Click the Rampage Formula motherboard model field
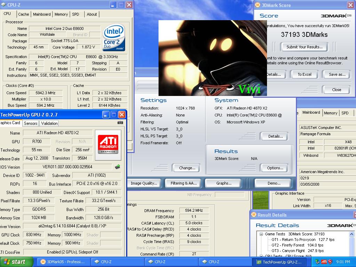Image resolution: width=356 pixels, height=267 pixels. tap(327, 134)
